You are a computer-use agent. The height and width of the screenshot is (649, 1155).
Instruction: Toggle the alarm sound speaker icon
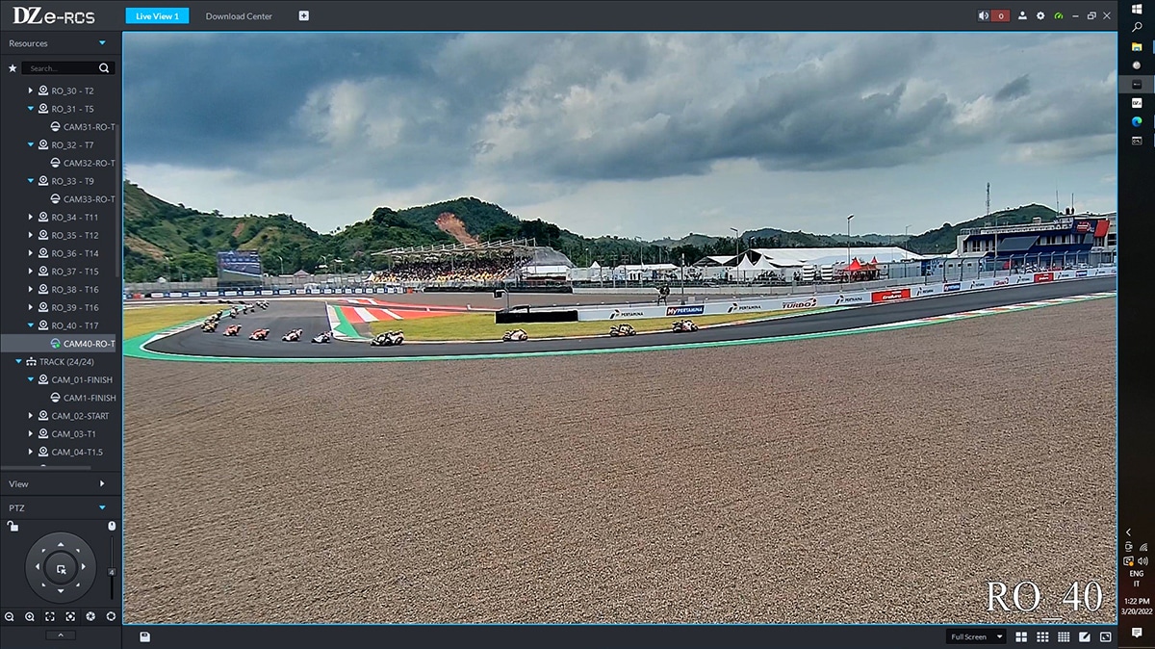(984, 16)
